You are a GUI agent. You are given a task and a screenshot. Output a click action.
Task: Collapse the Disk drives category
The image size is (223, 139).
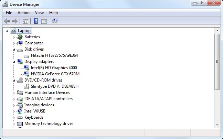[x=14, y=50]
